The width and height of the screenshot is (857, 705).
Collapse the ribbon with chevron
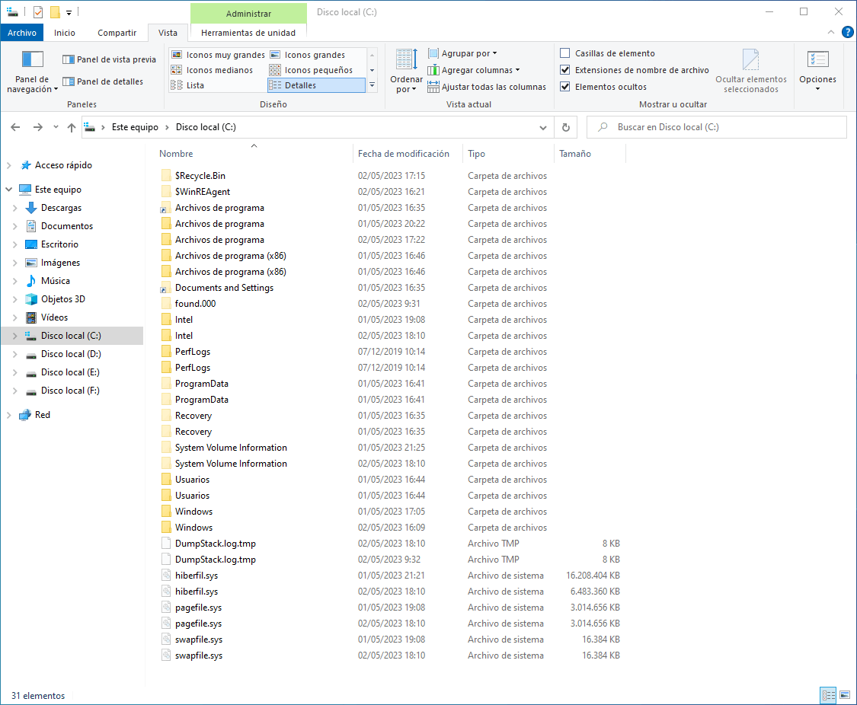tap(831, 32)
